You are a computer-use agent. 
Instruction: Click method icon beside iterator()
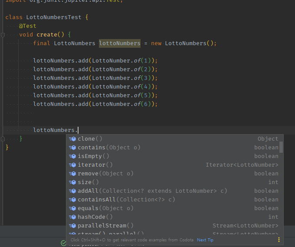pyautogui.click(x=72, y=165)
